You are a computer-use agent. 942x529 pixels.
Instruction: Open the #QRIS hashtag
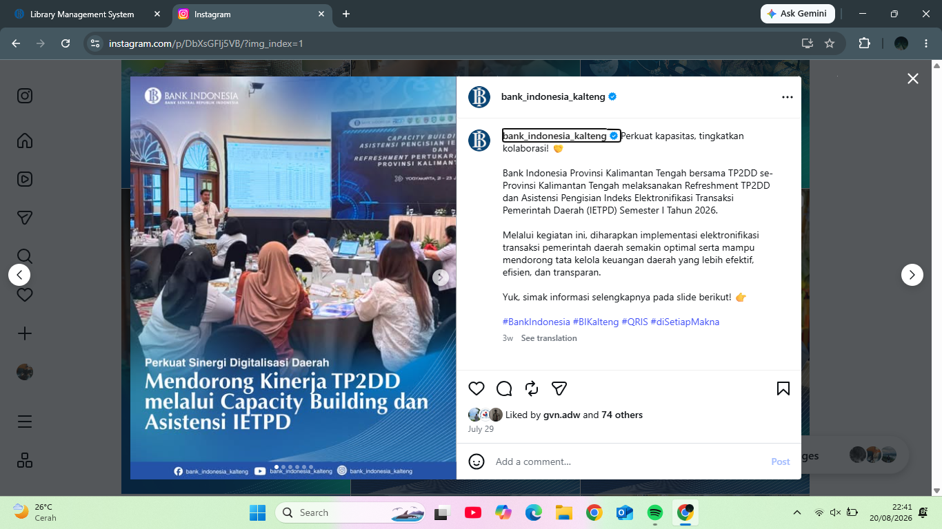tap(635, 322)
